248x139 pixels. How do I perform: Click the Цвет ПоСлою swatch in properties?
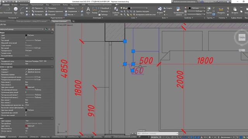(x=26, y=35)
